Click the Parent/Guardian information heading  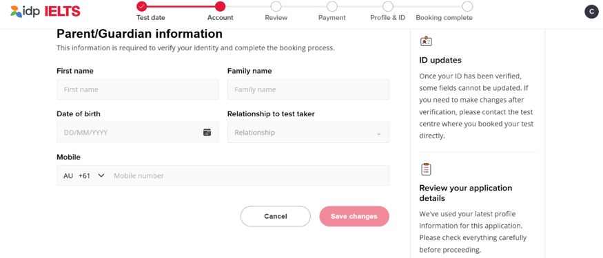point(140,34)
